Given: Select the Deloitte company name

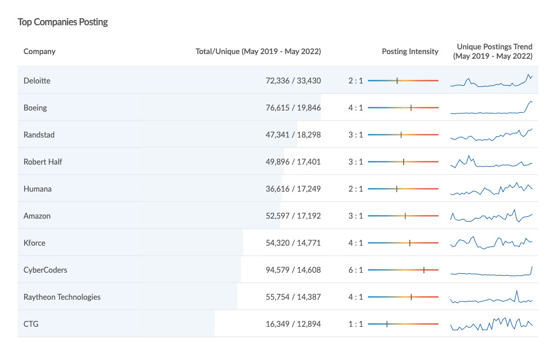Looking at the screenshot, I should tap(37, 81).
